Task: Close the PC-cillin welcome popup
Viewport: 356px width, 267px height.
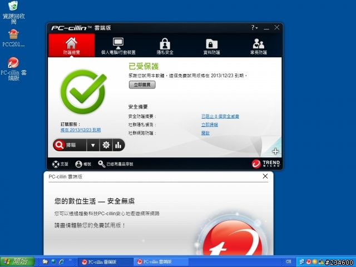Action: point(265,176)
